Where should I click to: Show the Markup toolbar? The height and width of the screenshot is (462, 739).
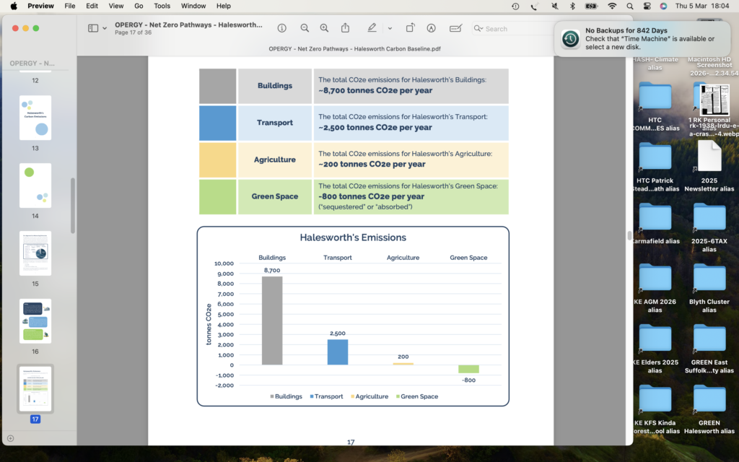pos(432,28)
